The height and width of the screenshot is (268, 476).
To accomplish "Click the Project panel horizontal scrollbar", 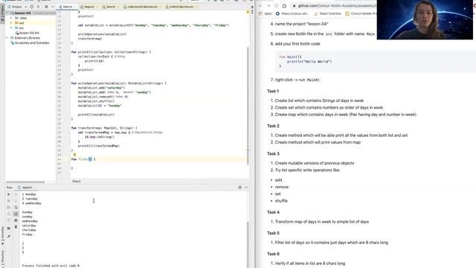I will coord(25,182).
